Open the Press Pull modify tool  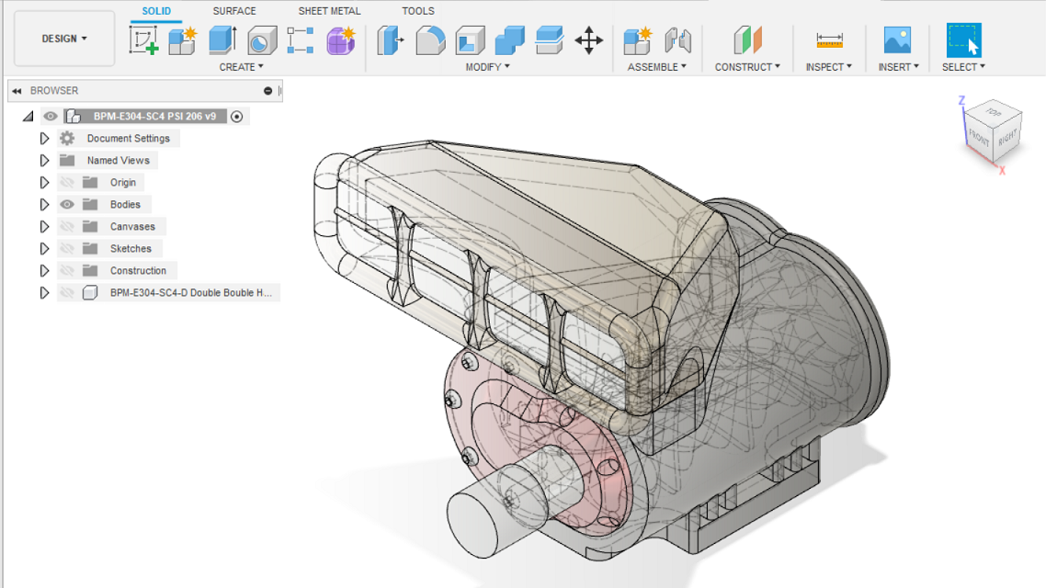(390, 40)
